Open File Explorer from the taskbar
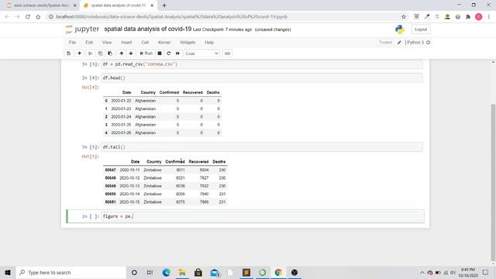 click(x=182, y=272)
